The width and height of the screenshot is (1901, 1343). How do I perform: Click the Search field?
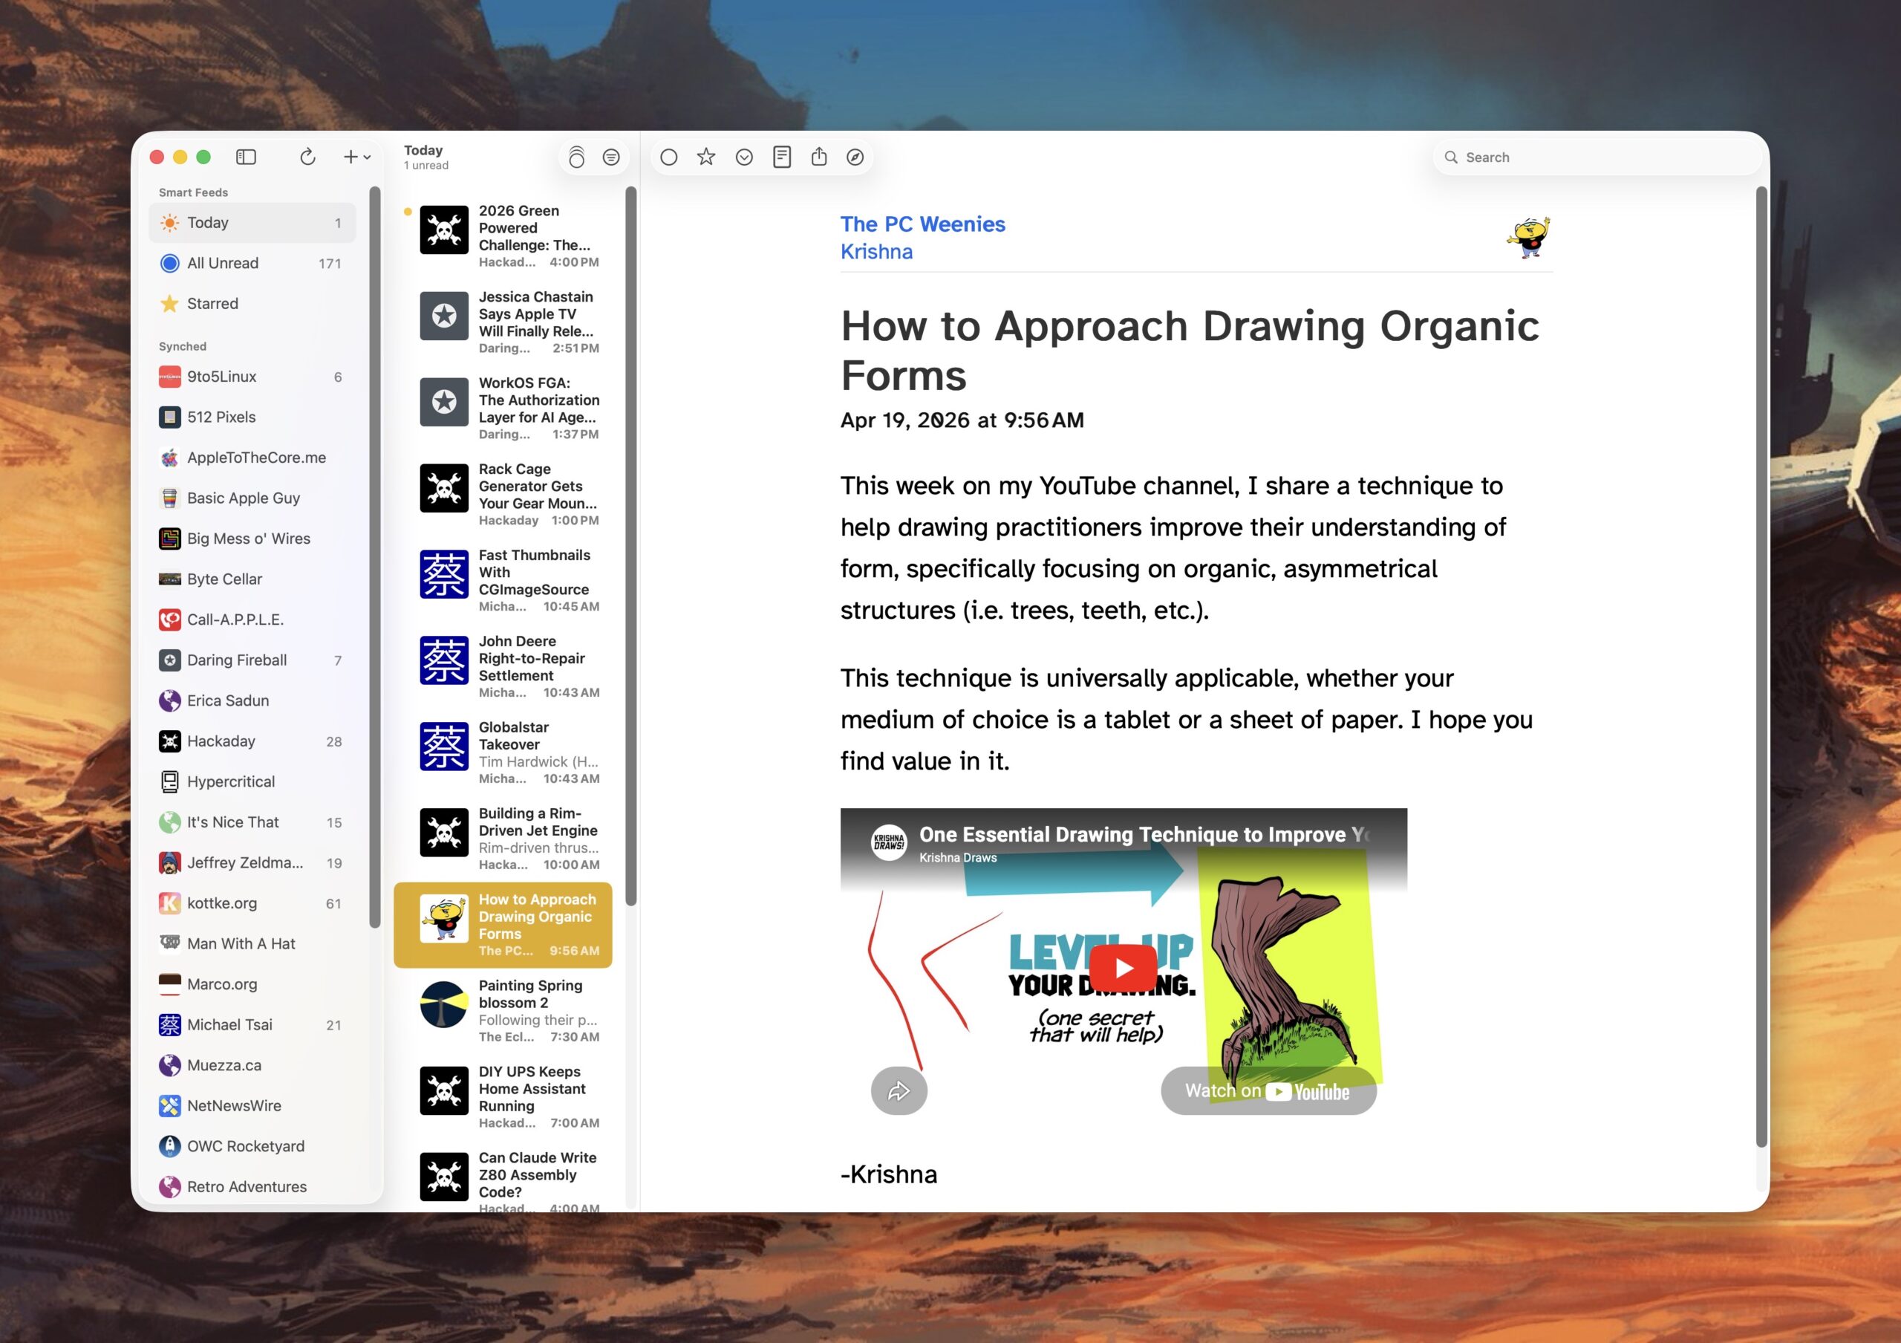click(1598, 157)
